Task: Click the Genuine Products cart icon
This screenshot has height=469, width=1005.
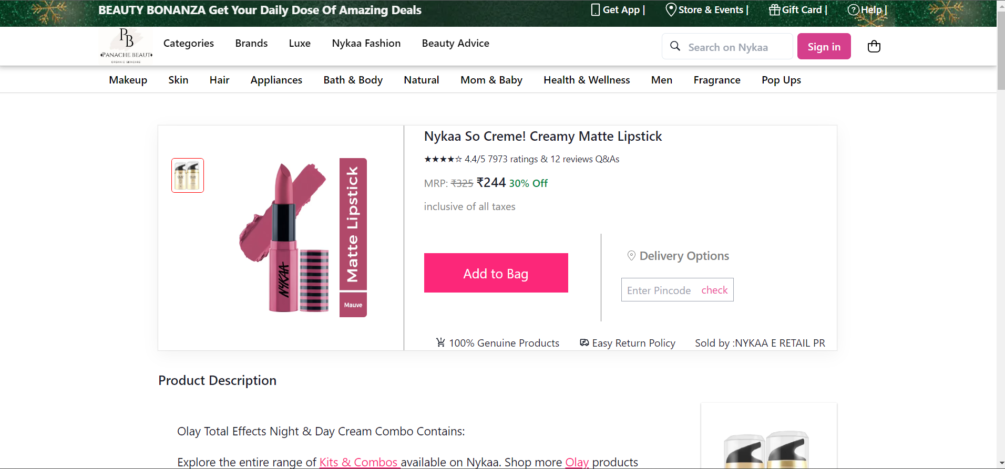Action: [x=440, y=342]
